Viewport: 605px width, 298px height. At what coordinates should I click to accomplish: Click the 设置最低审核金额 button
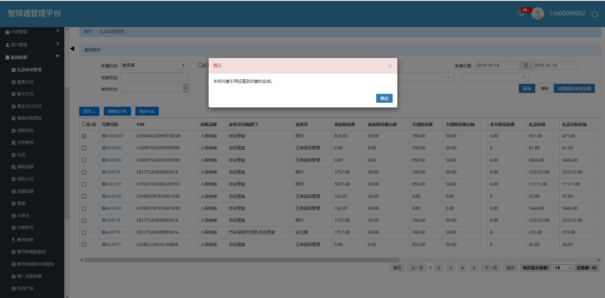pyautogui.click(x=574, y=89)
